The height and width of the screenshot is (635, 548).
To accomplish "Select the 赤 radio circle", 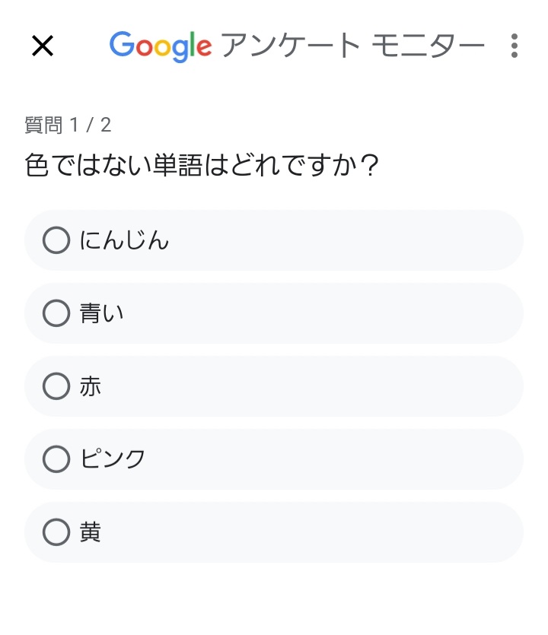I will 56,386.
